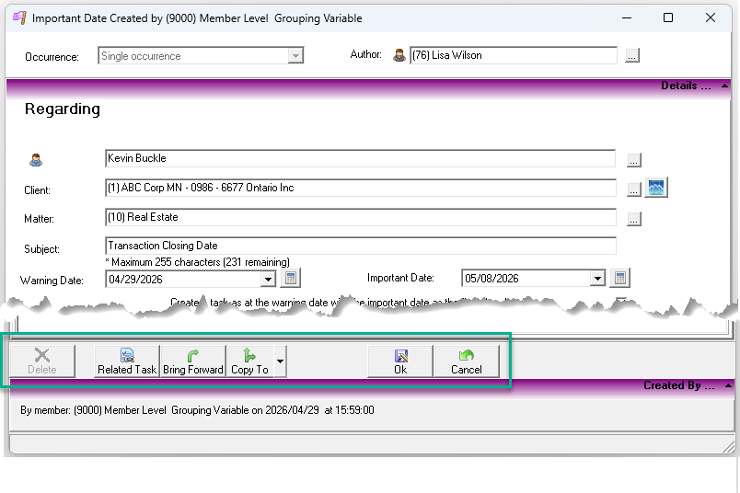
Task: Click the Related Task button
Action: point(127,361)
